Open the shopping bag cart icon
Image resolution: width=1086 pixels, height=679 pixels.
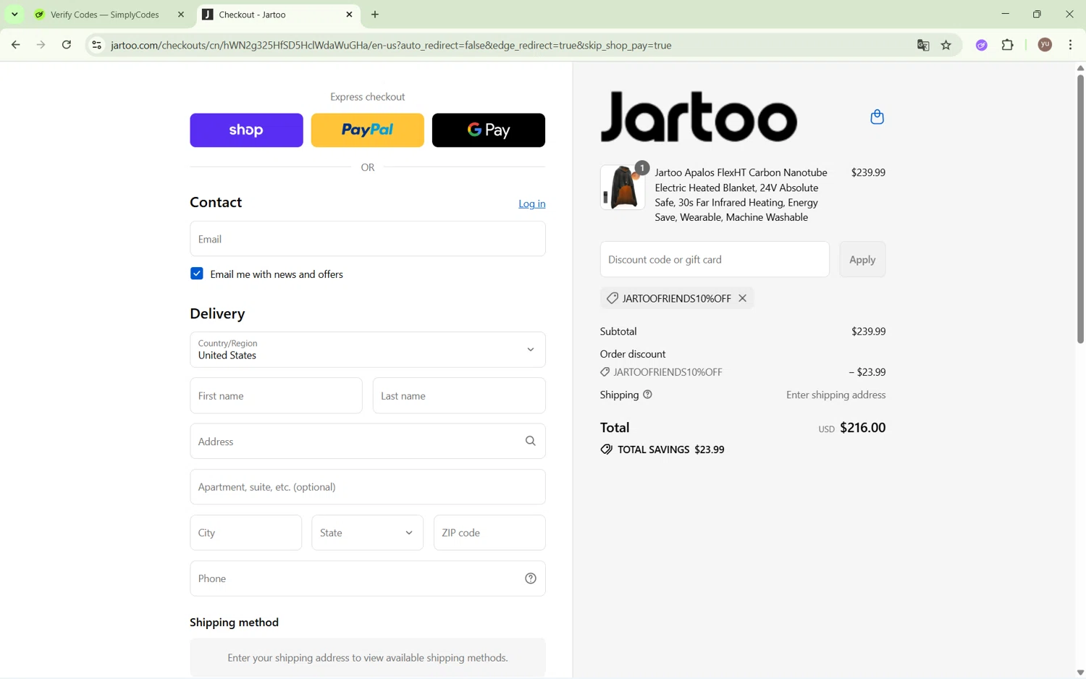877,117
